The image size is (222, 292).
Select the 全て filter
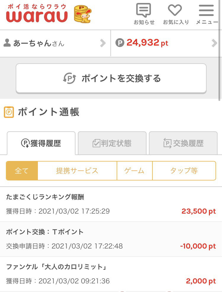(22, 171)
